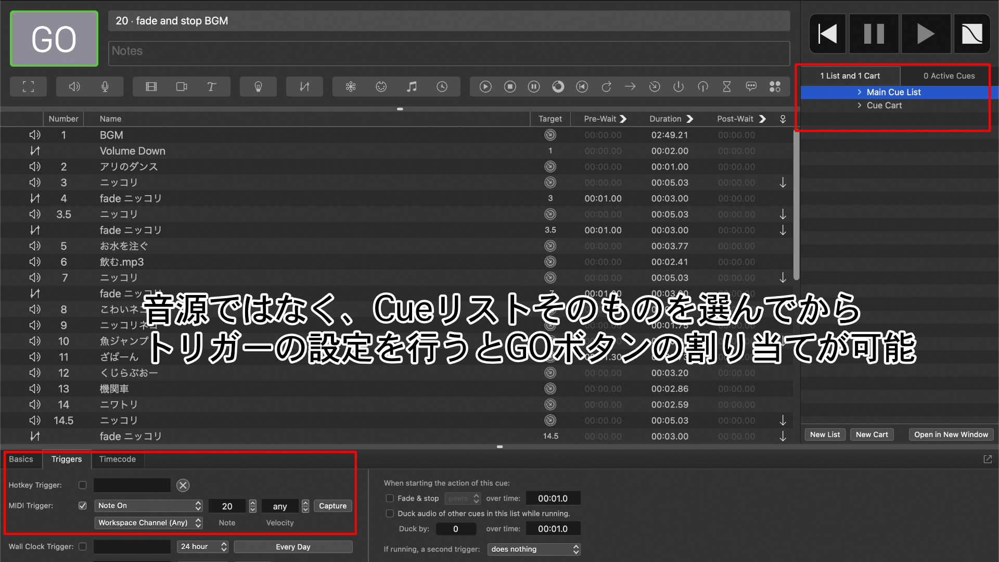Select the 1 List and 1 Cart tab
This screenshot has height=562, width=999.
coord(850,76)
